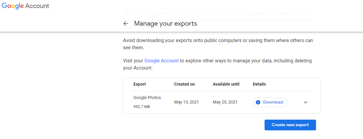This screenshot has width=363, height=139.
Task: Select the Google Photos export name
Action: coord(147,98)
